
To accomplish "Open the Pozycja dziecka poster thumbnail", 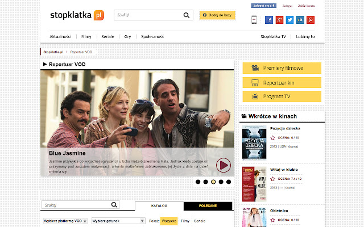I will click(x=254, y=142).
